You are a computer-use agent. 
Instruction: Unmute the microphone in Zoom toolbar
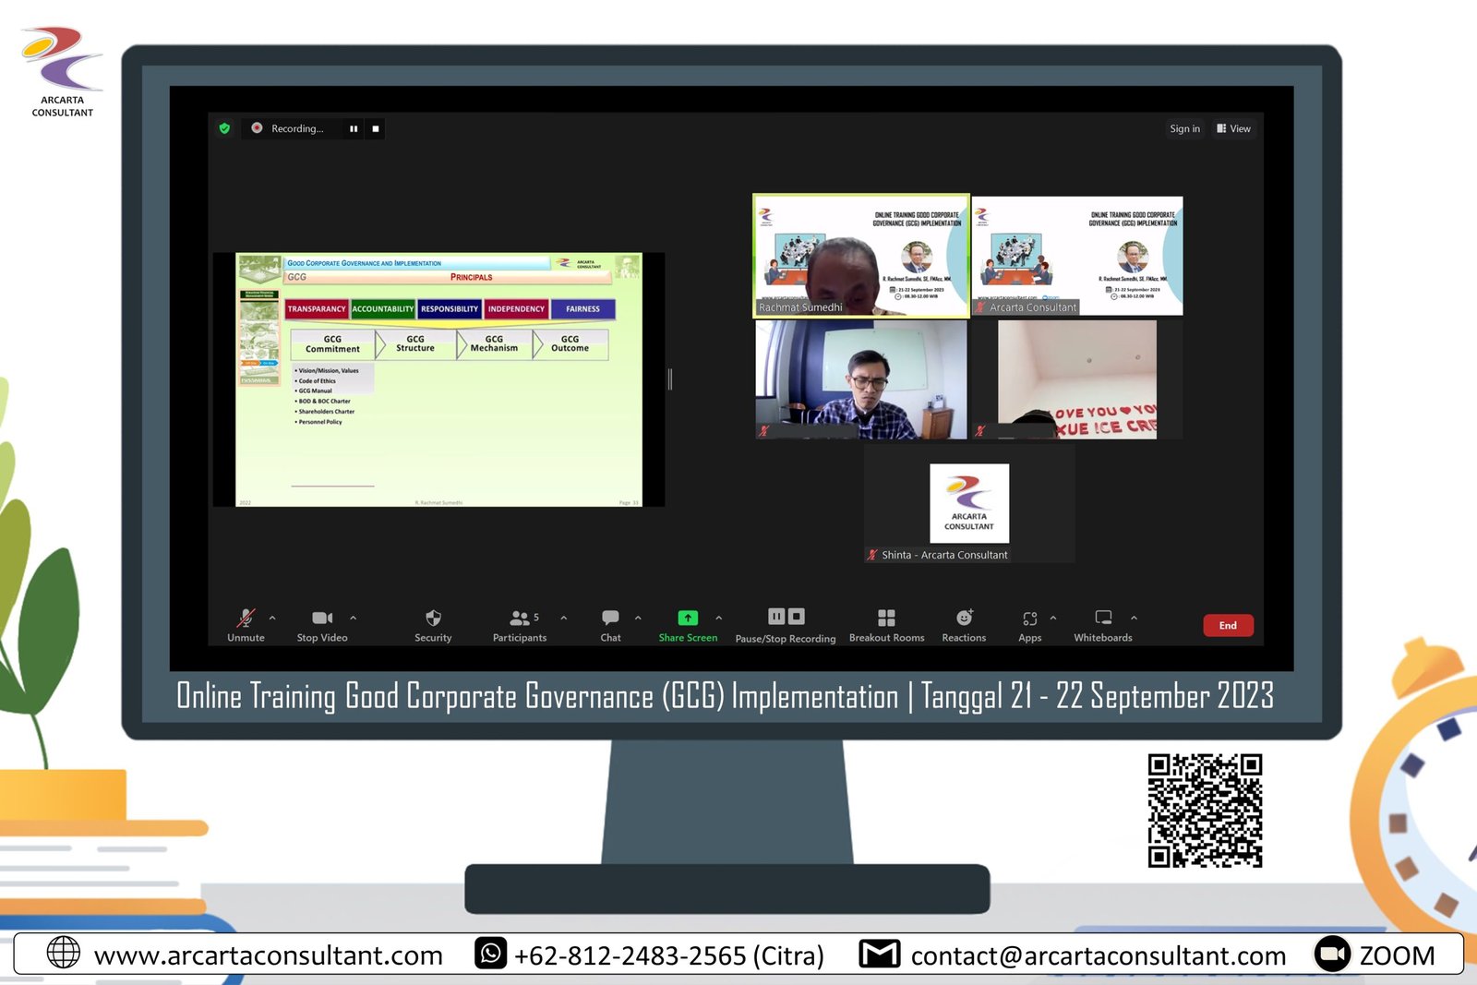coord(246,619)
